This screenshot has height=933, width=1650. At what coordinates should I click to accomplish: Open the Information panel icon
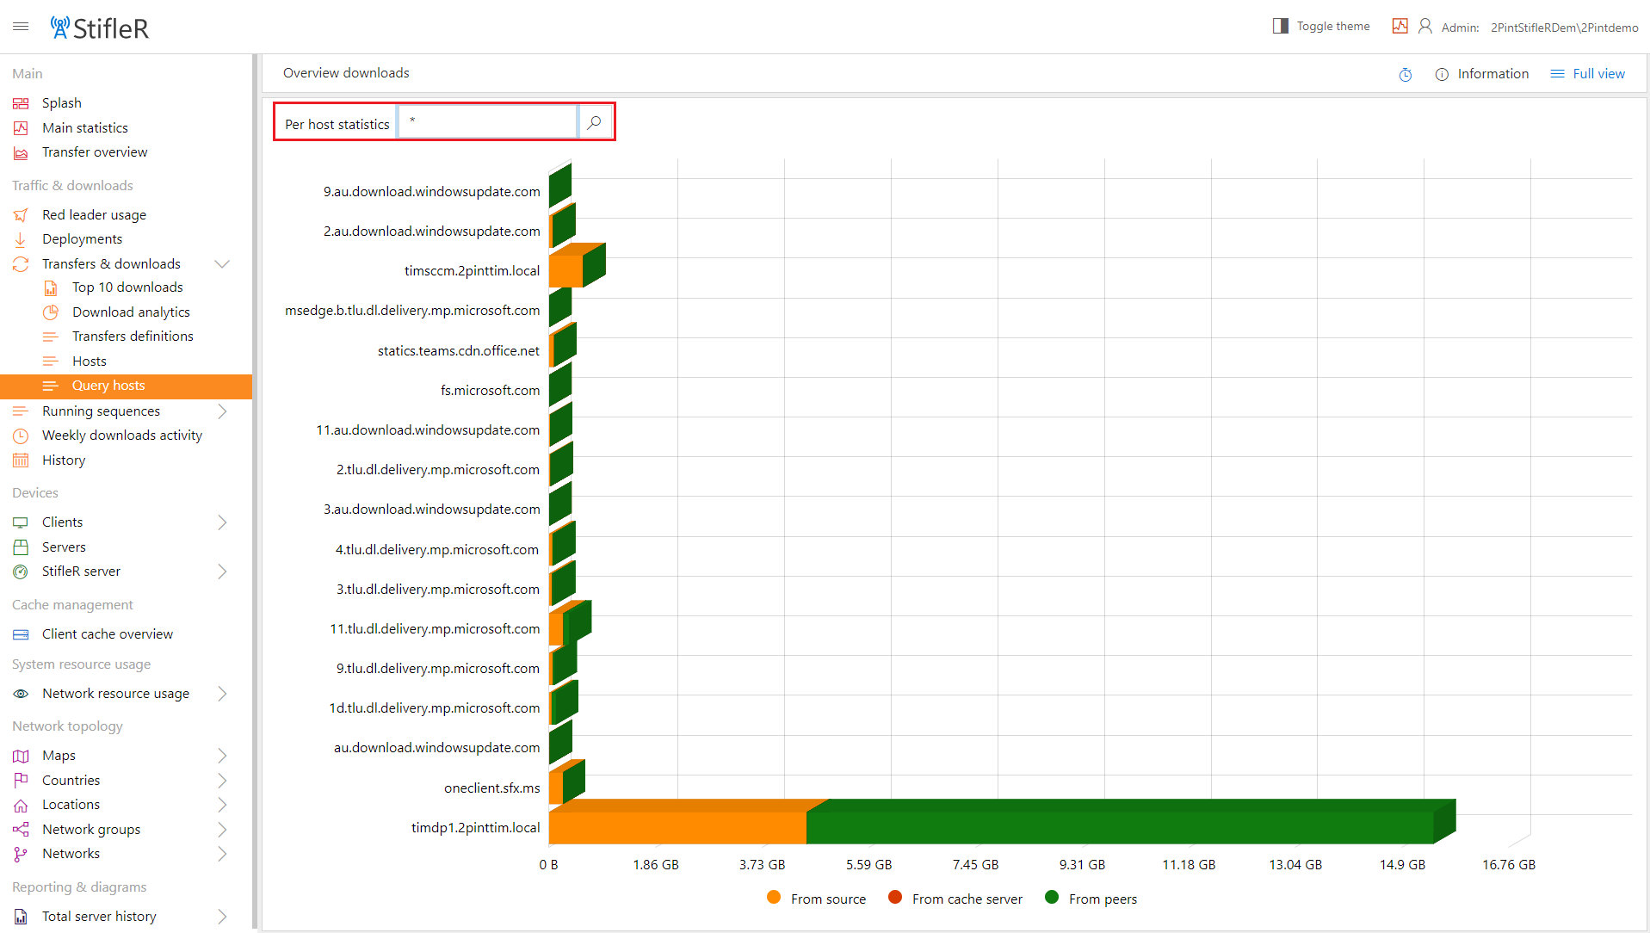point(1442,75)
